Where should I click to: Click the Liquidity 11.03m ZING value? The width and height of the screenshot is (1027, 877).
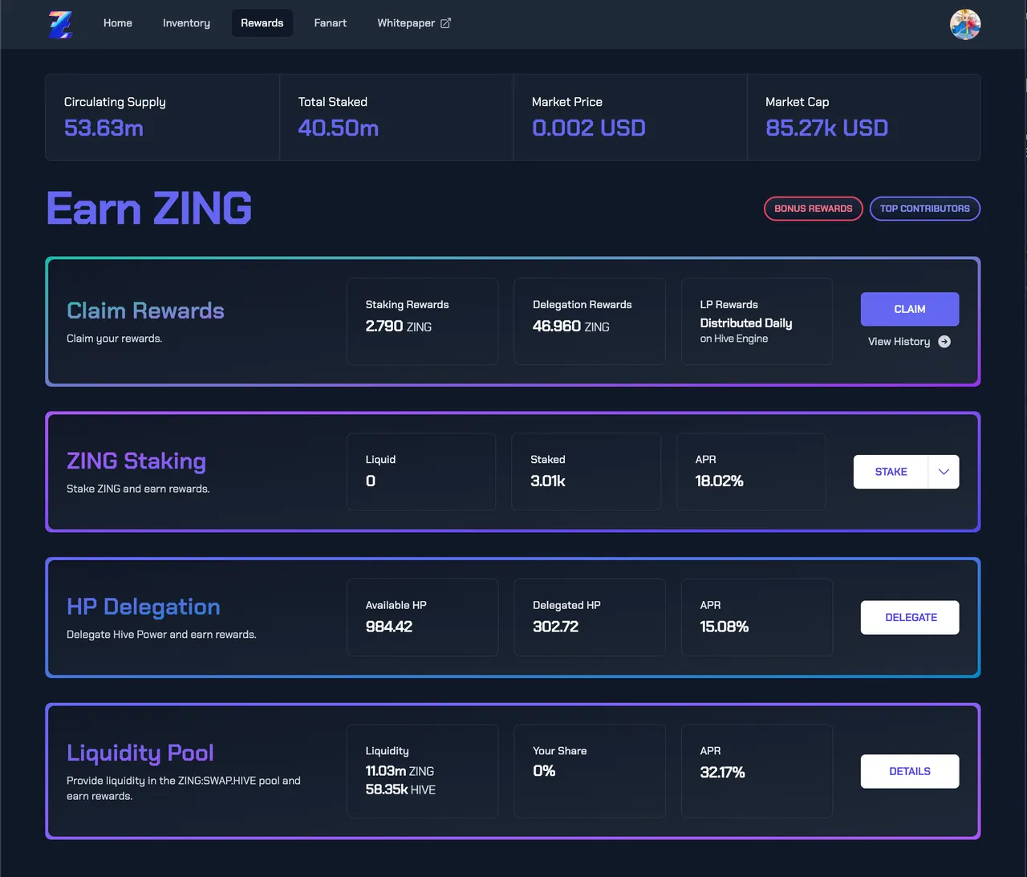400,771
